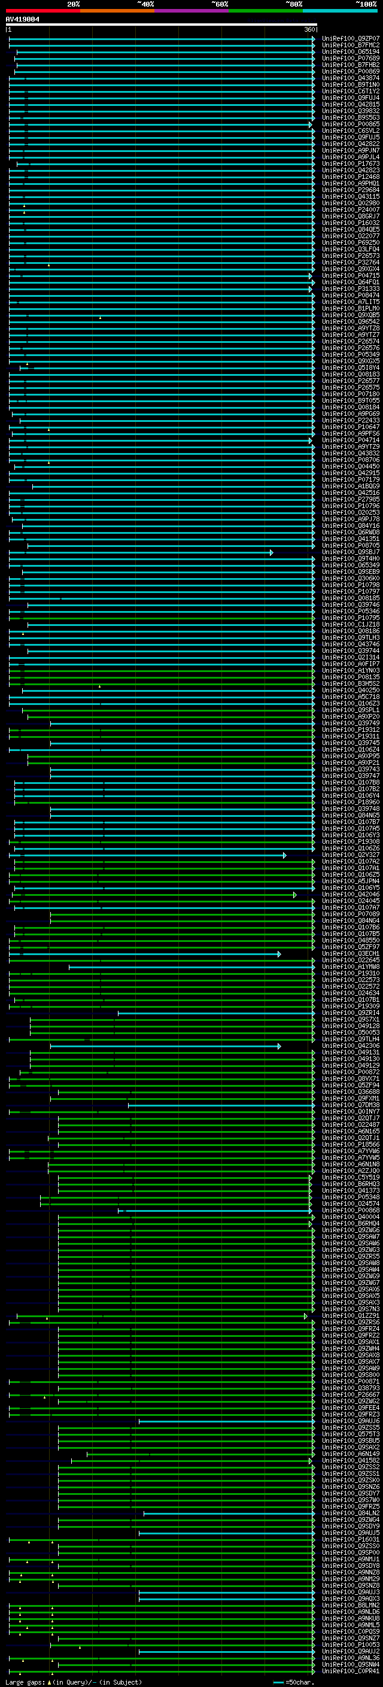The image size is (383, 1687).
Task: Select hit label UniRef100_O48550
Action: pyautogui.click(x=351, y=940)
